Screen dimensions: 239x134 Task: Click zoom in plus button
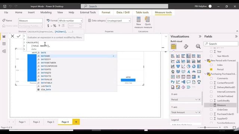220,127
